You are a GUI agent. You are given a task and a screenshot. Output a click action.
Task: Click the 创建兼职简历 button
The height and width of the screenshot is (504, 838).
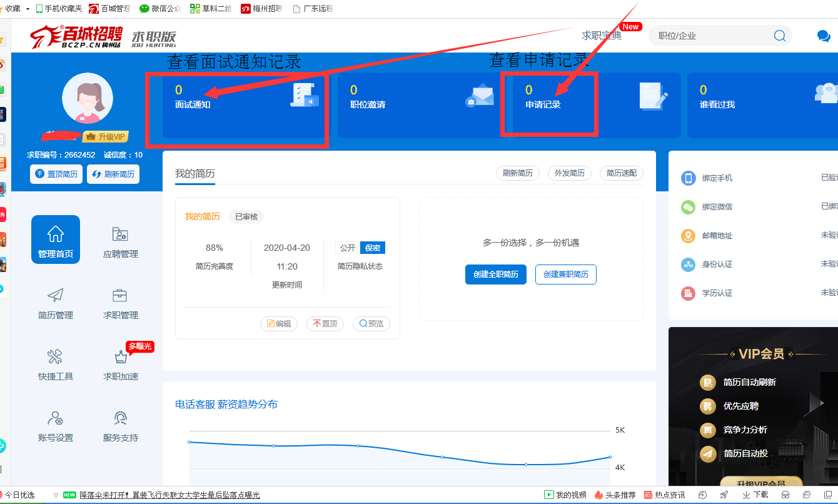565,275
